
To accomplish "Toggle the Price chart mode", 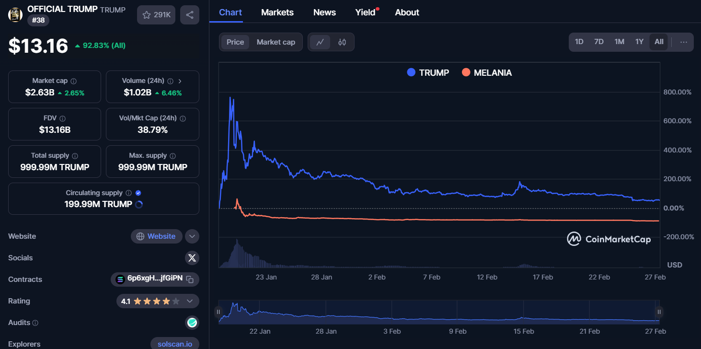I will [235, 42].
